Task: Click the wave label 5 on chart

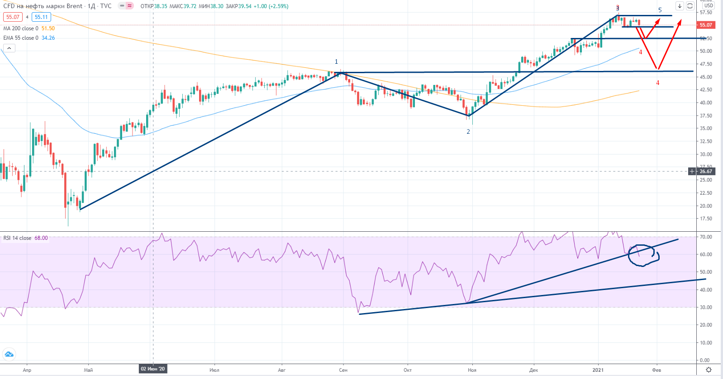Action: 660,10
